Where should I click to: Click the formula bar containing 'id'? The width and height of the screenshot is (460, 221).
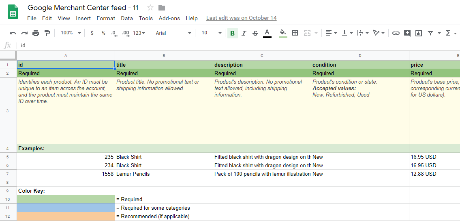(x=238, y=46)
